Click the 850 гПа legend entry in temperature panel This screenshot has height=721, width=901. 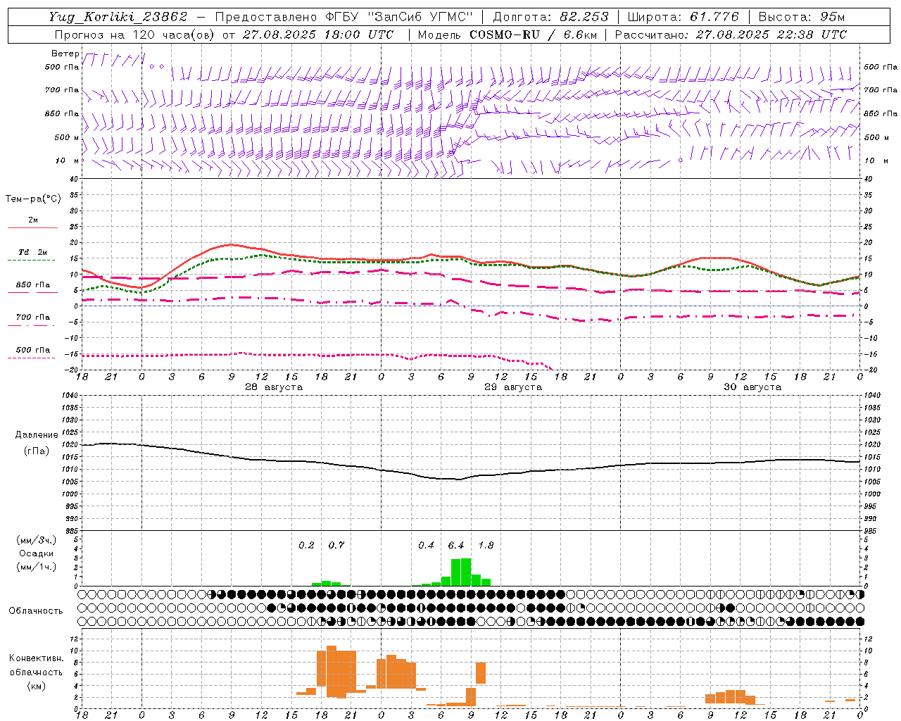33,284
